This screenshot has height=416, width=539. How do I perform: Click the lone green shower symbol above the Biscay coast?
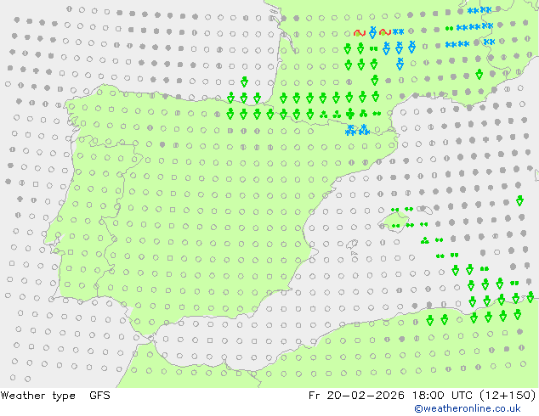point(244,82)
